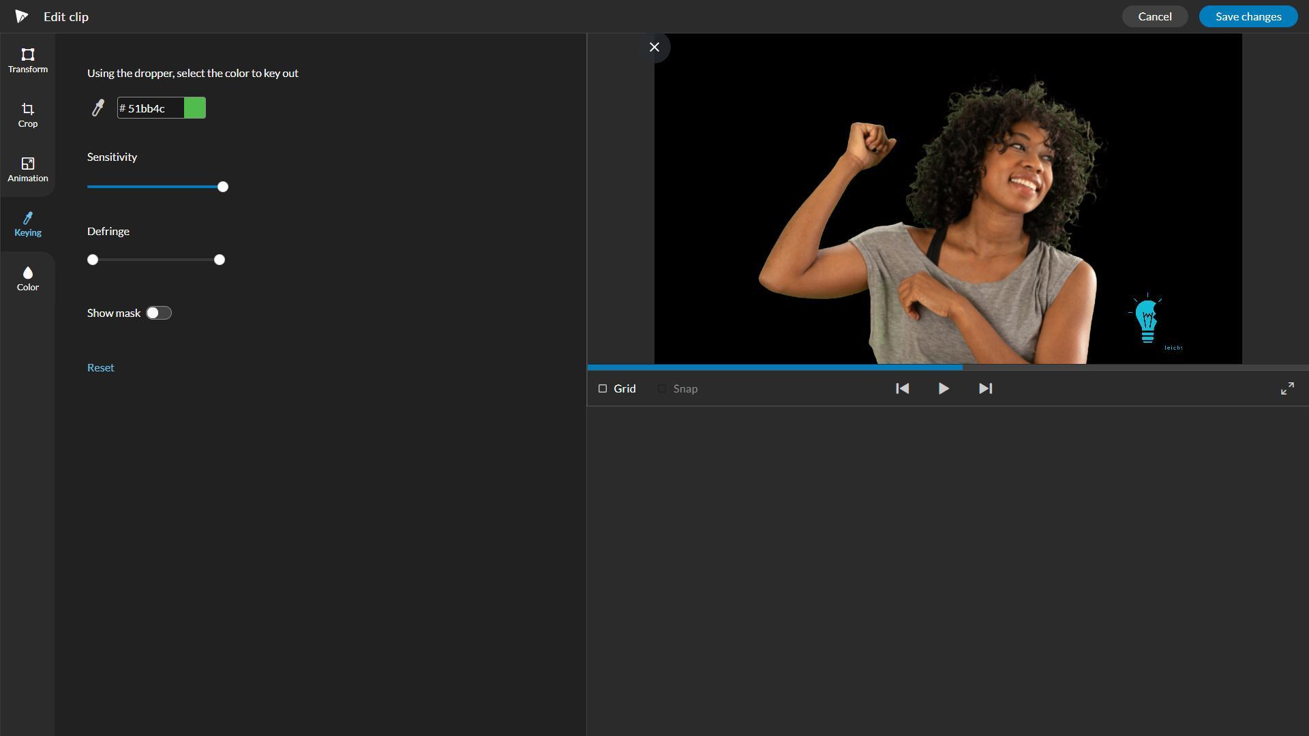Click the app logo icon
1309x736 pixels.
[x=22, y=16]
